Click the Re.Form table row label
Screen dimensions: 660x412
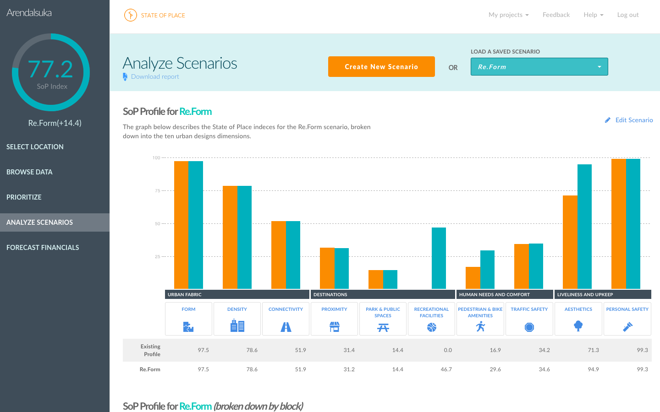tap(150, 369)
